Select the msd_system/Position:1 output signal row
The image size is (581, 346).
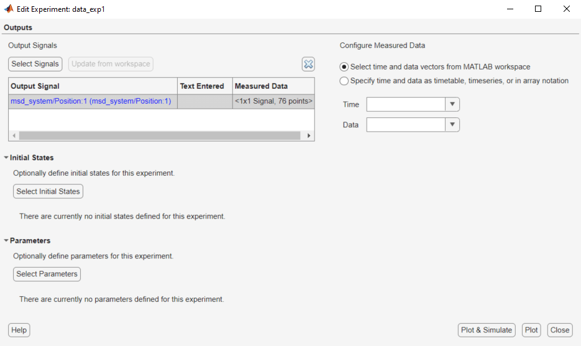click(91, 101)
